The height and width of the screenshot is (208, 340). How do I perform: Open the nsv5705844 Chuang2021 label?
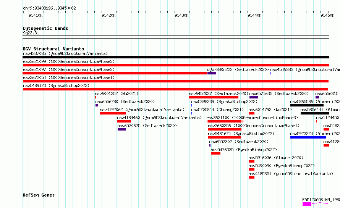tap(217, 110)
